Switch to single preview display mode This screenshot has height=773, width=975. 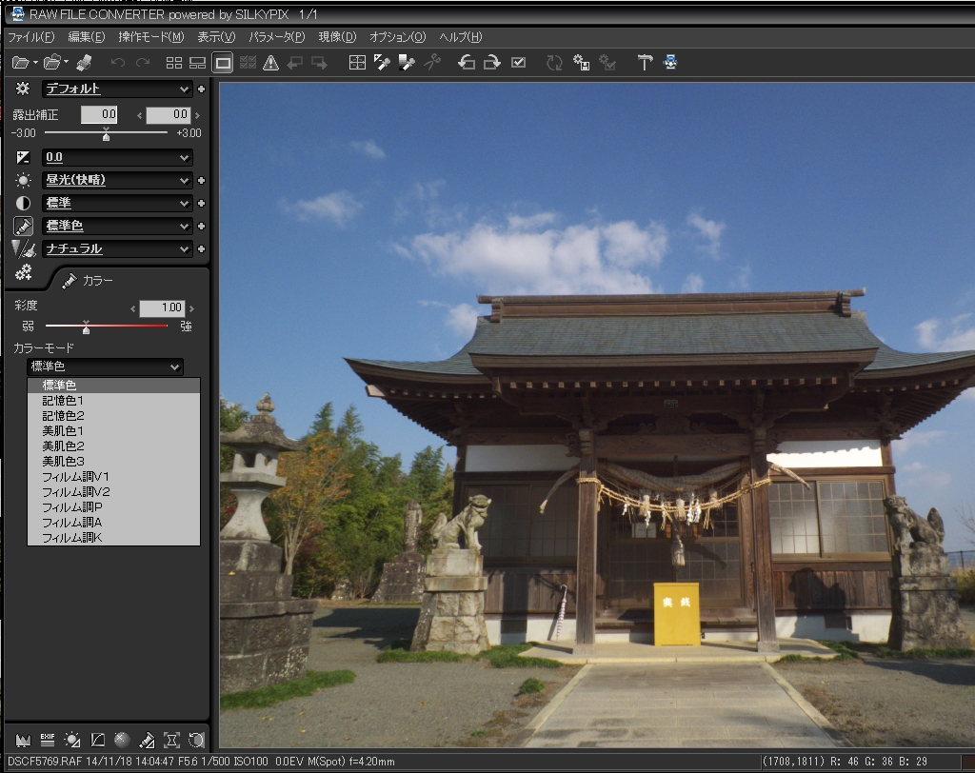pos(222,63)
